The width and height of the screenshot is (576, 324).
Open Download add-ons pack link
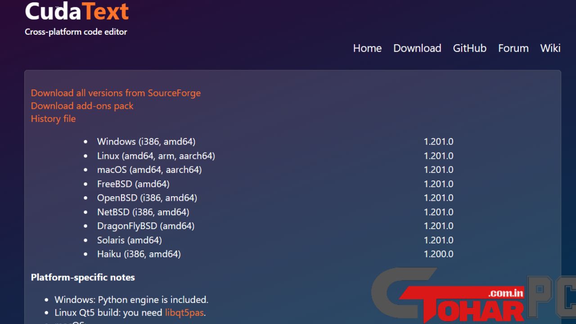pos(82,106)
